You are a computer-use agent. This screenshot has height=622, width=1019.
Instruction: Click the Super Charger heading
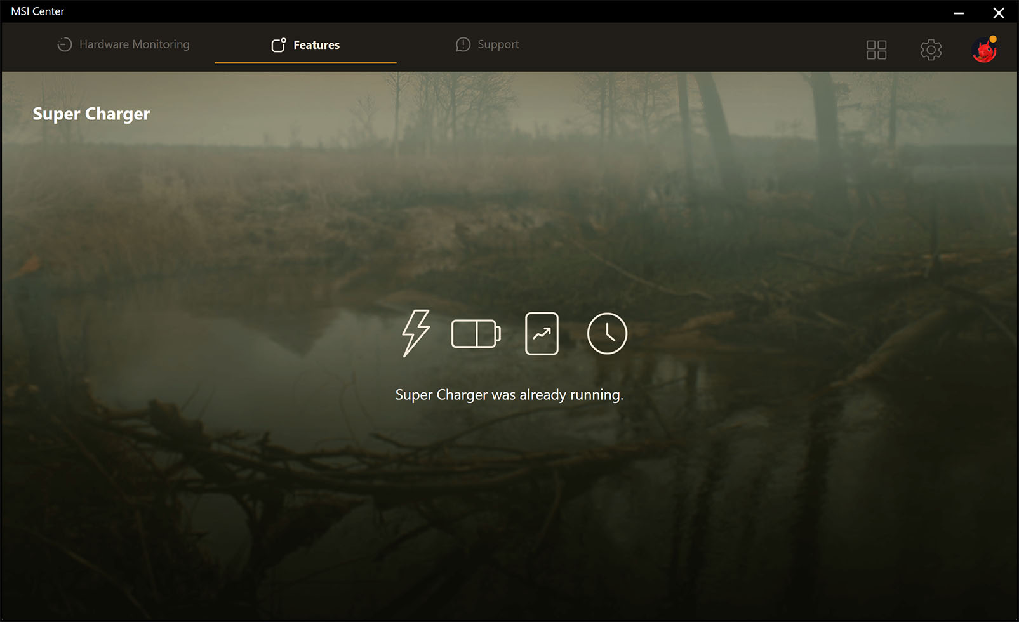(91, 114)
